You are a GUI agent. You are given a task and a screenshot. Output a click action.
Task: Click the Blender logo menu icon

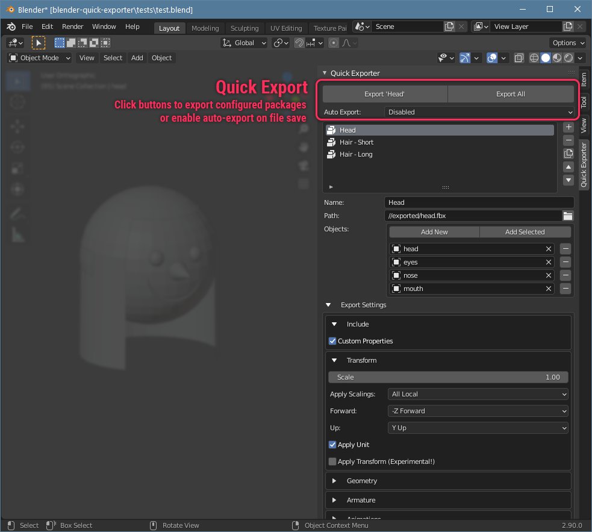(x=11, y=27)
